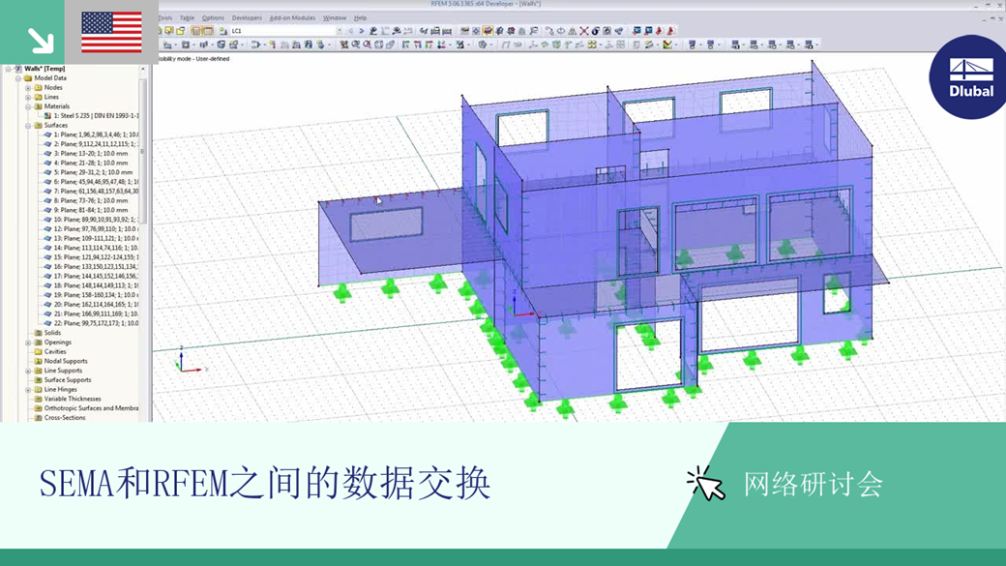1006x566 pixels.
Task: Open the Table menu
Action: [187, 18]
